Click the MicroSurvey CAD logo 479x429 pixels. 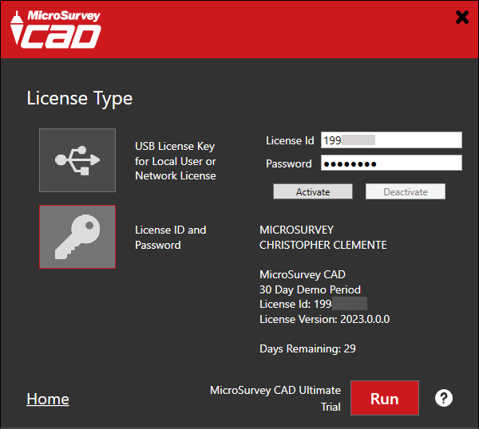coord(55,30)
